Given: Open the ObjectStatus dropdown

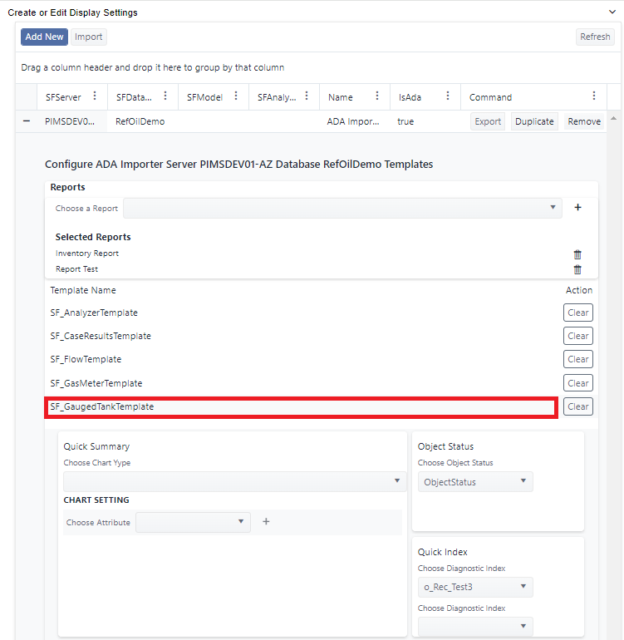Looking at the screenshot, I should click(475, 482).
